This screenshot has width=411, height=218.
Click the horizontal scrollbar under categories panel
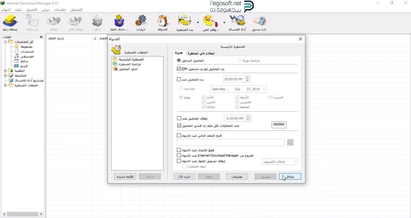tap(23, 214)
